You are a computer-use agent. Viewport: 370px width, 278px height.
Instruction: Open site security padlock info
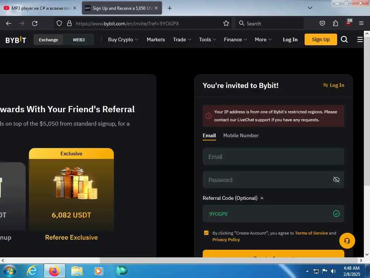(69, 23)
